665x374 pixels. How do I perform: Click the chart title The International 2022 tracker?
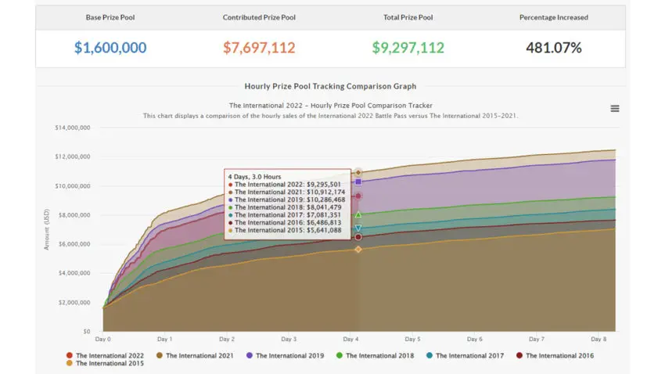tap(330, 105)
